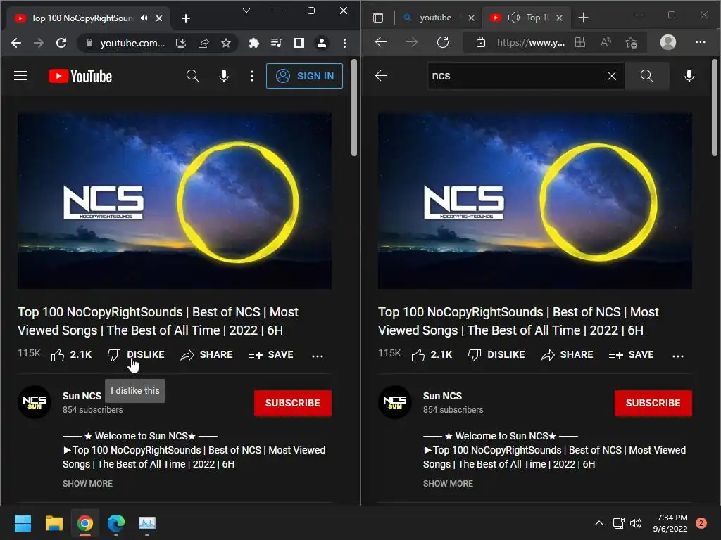
Task: Install app icon in Chrome address bar
Action: point(181,43)
